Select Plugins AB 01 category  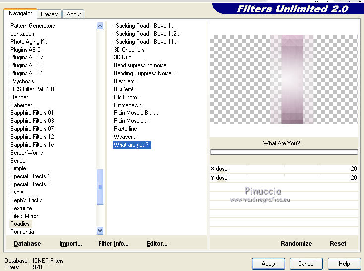[x=26, y=50]
